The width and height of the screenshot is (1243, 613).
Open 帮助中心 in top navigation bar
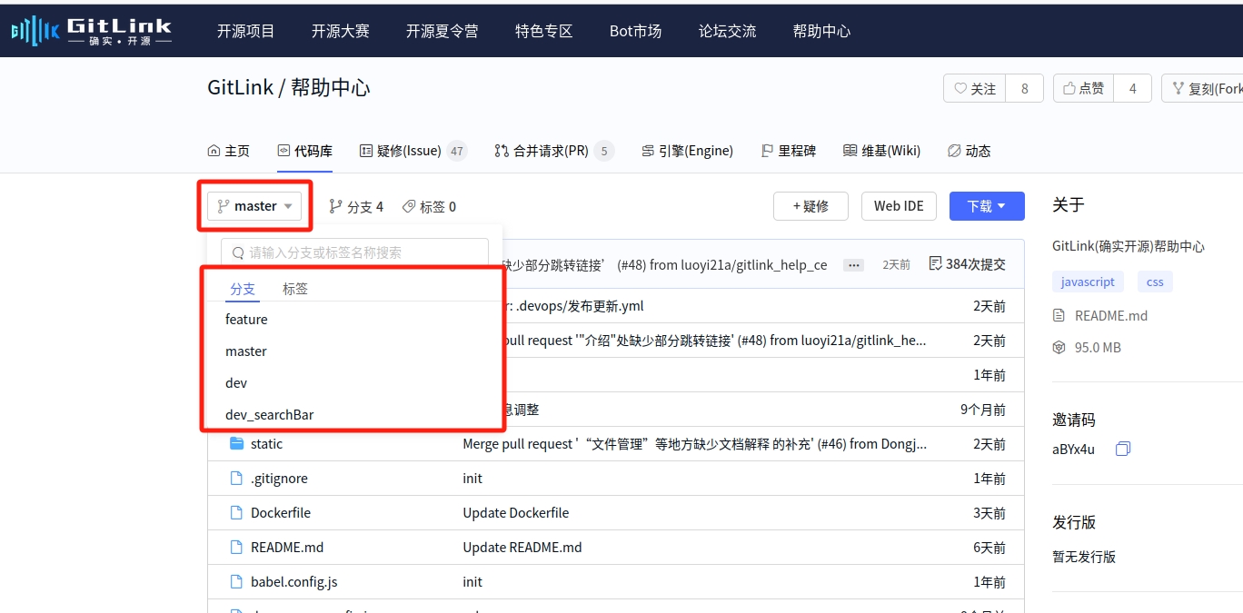point(822,31)
